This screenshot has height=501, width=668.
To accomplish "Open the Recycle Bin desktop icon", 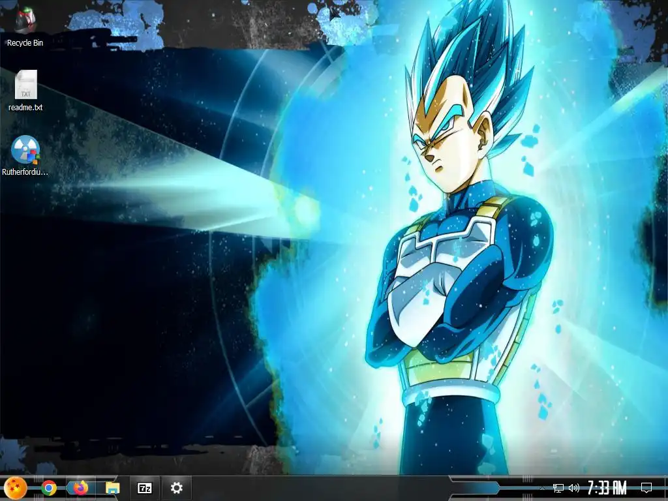I will (25, 20).
